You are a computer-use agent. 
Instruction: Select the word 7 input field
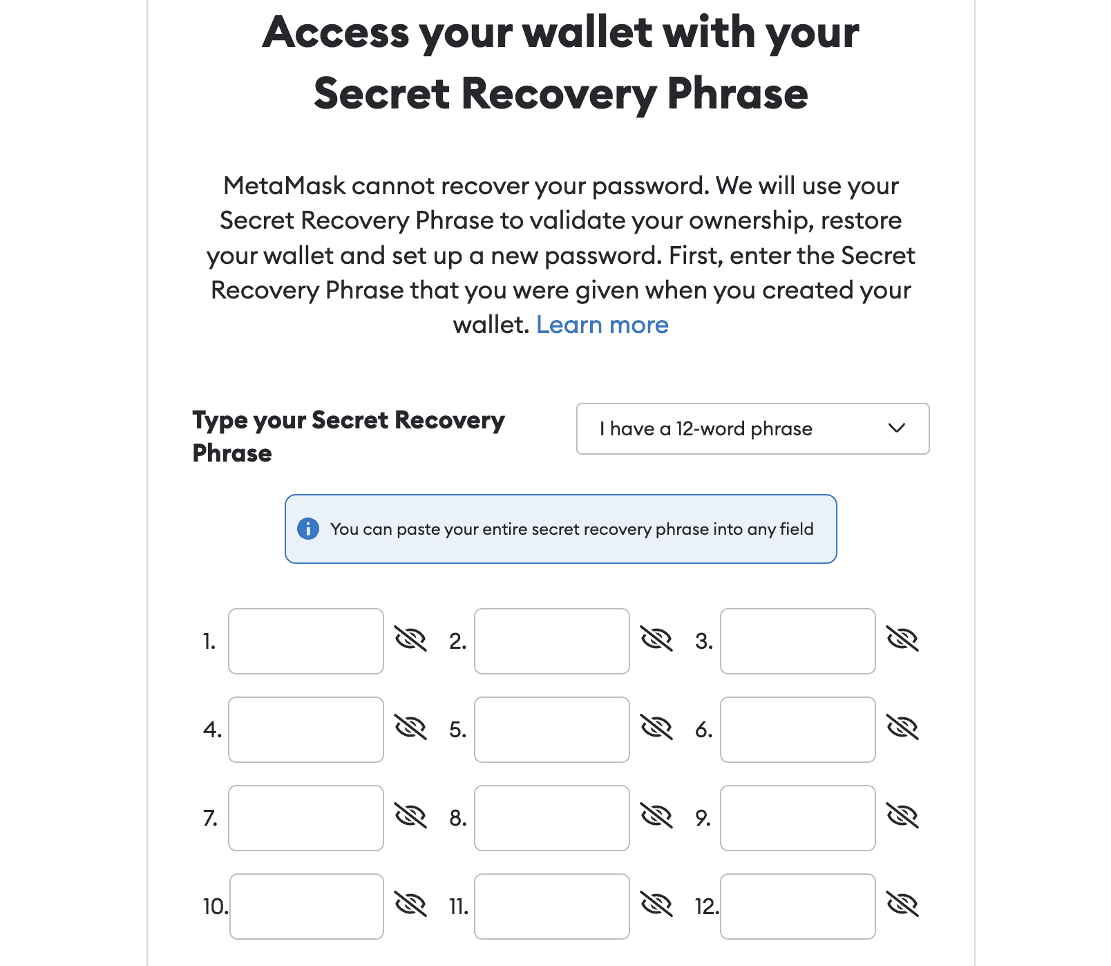click(306, 818)
